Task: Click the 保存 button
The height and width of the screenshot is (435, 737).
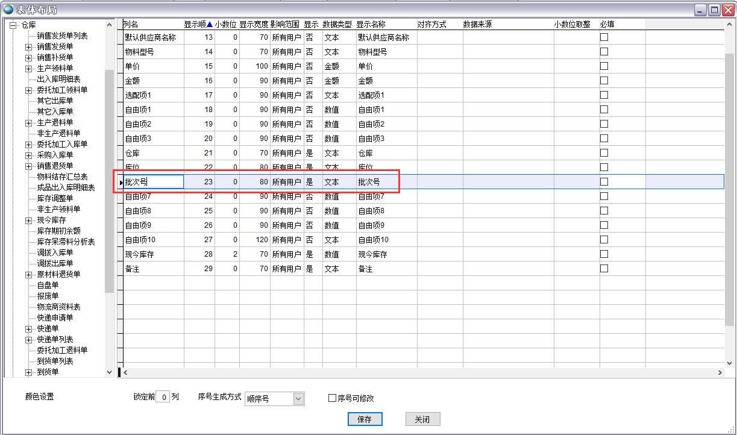Action: tap(365, 419)
